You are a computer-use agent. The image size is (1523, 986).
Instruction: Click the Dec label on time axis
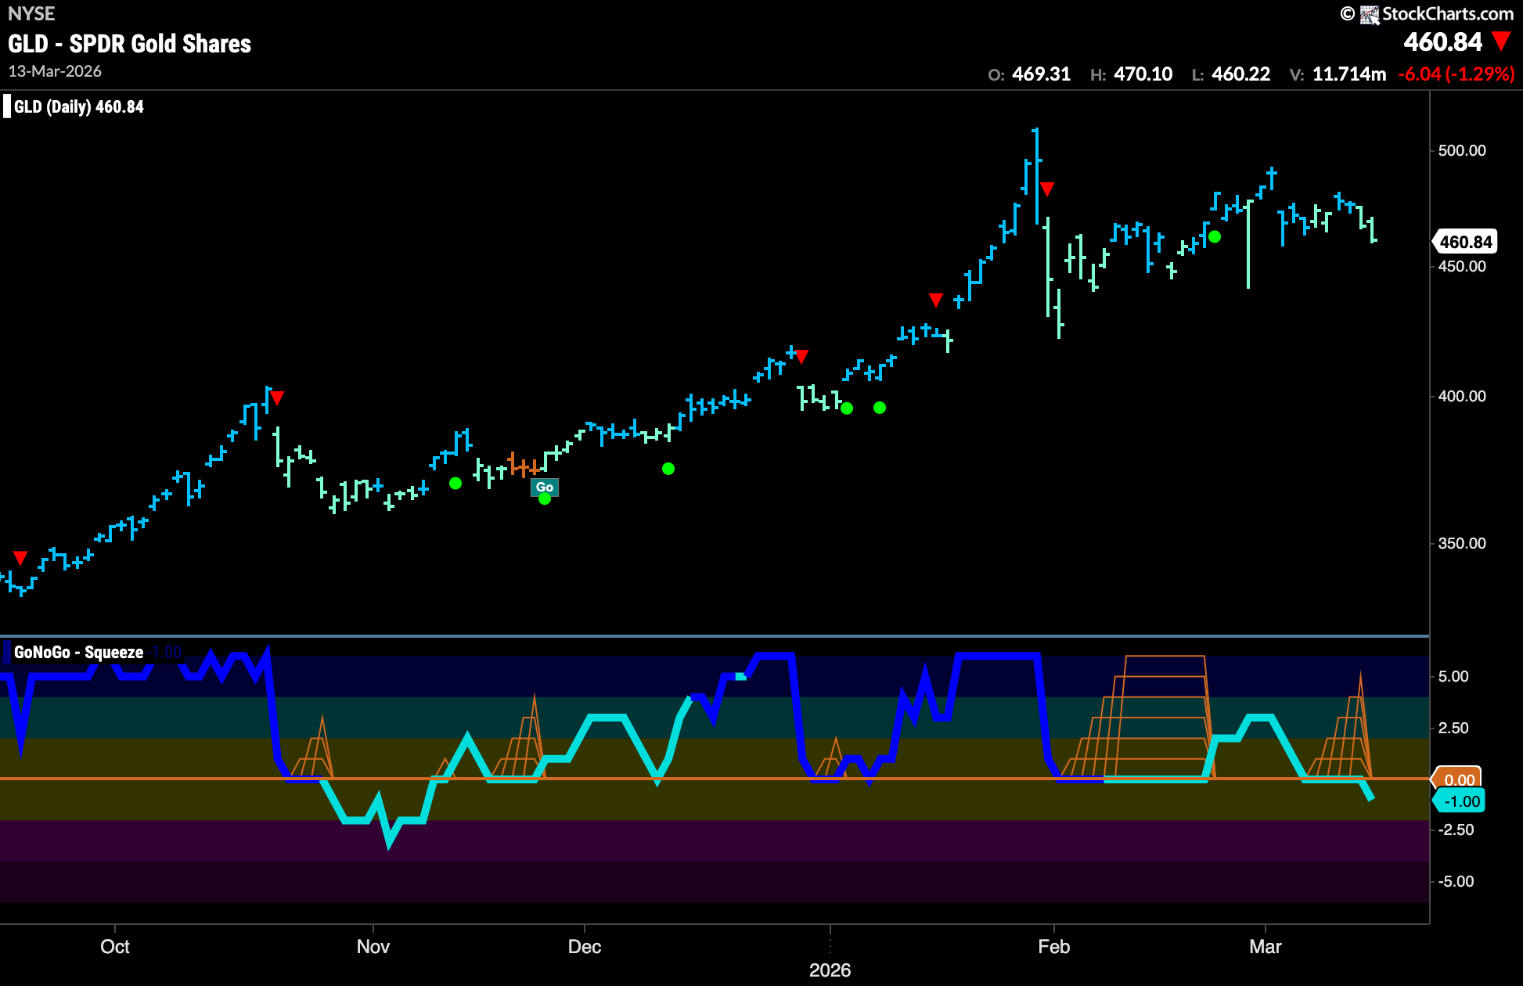point(585,947)
